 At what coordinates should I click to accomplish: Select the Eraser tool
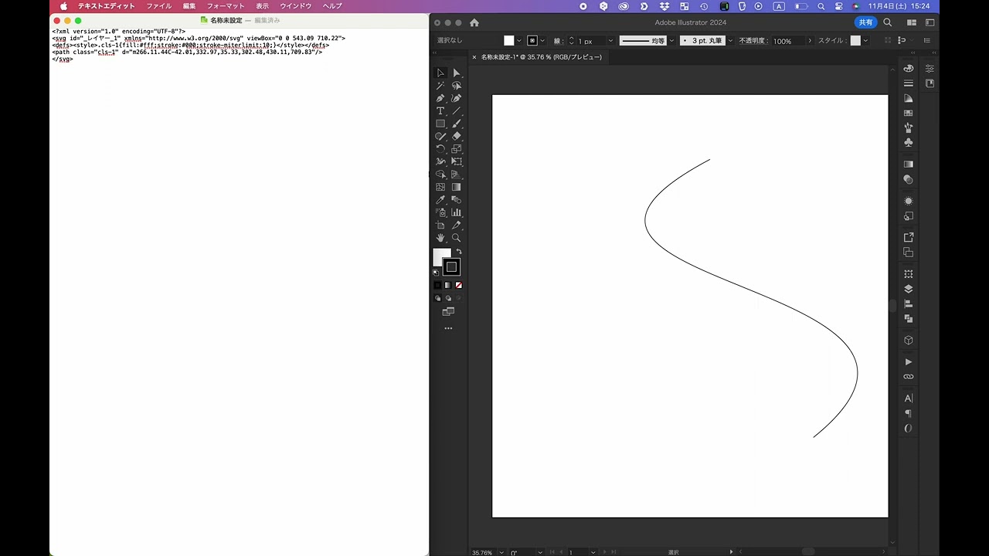click(x=457, y=136)
